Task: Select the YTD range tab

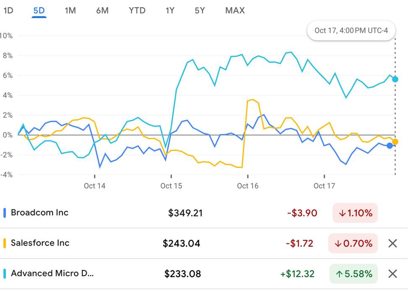Action: (x=137, y=10)
